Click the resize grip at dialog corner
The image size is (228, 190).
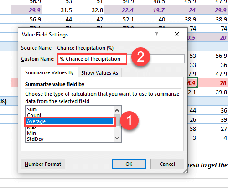pyautogui.click(x=185, y=171)
